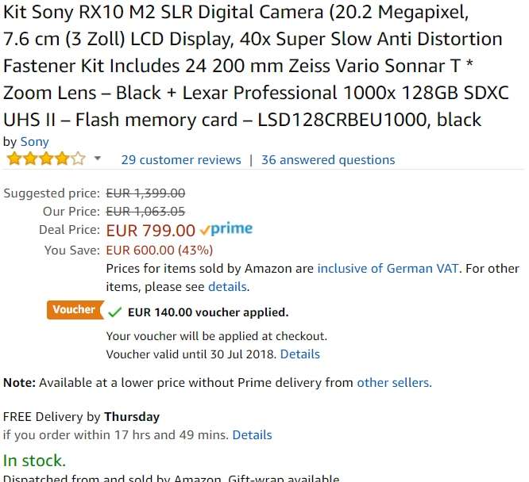Click the EUR 600.00 (43%) savings amount
The height and width of the screenshot is (482, 529).
[159, 250]
